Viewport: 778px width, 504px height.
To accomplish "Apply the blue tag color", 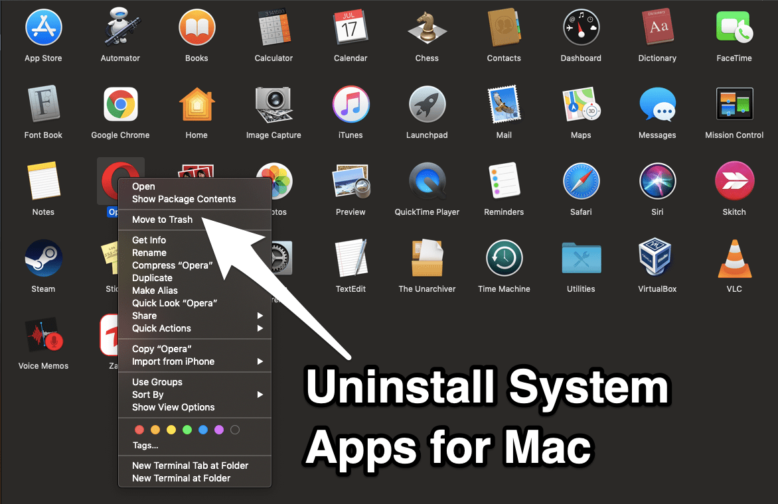I will point(203,430).
